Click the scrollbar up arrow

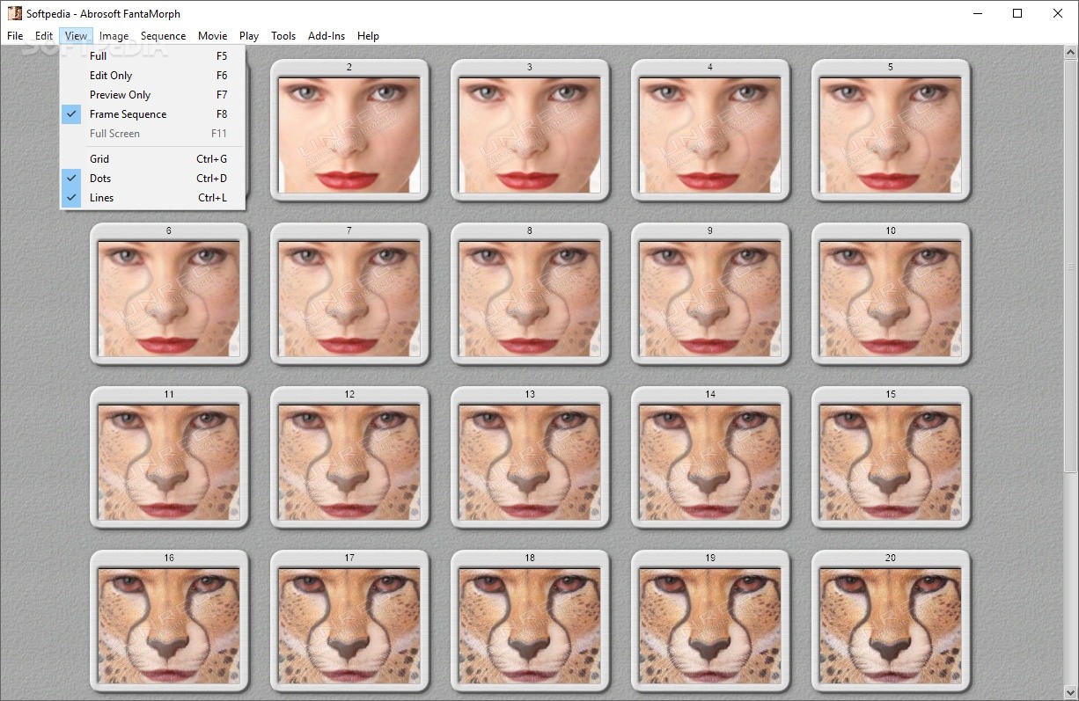pos(1071,54)
